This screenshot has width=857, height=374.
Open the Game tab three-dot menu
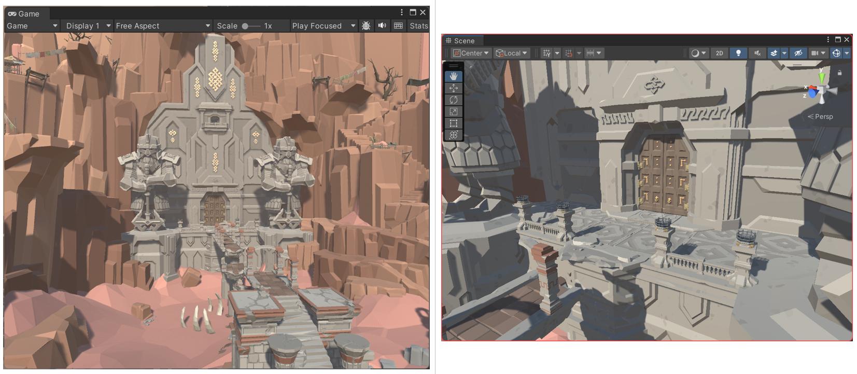point(402,12)
